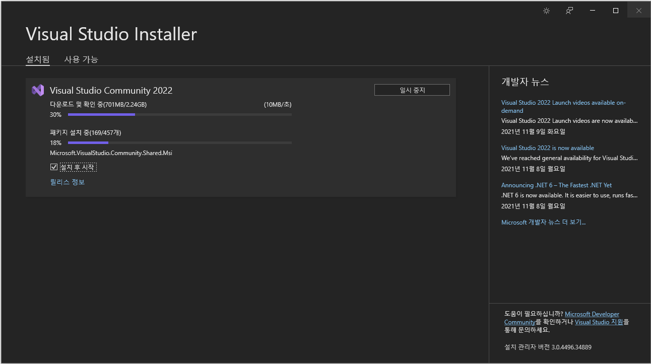The height and width of the screenshot is (364, 651).
Task: Click the (10MB/초) download speed text
Action: coord(278,105)
